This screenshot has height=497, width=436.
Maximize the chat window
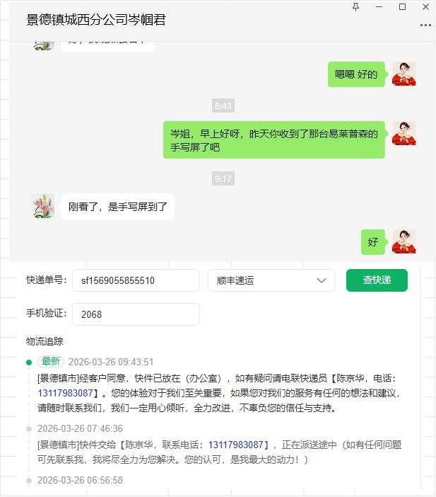pyautogui.click(x=402, y=6)
